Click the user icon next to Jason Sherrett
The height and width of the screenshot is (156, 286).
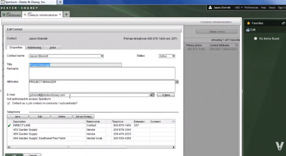pyautogui.click(x=210, y=7)
